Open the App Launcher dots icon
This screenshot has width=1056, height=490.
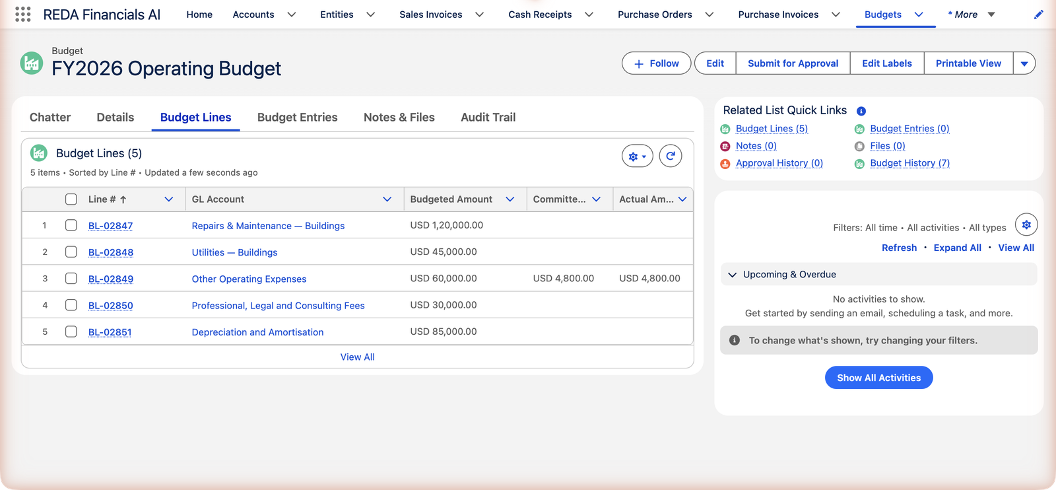23,15
